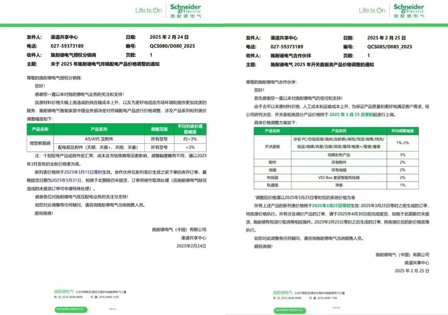This screenshot has width=448, height=315.
Task: Click the 调整范围 table header
Action: tap(159, 129)
